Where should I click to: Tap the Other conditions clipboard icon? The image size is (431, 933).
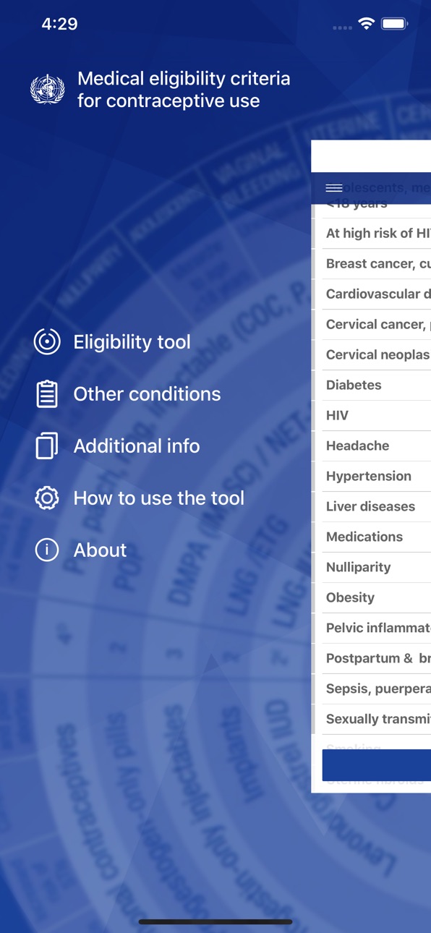[x=47, y=393]
